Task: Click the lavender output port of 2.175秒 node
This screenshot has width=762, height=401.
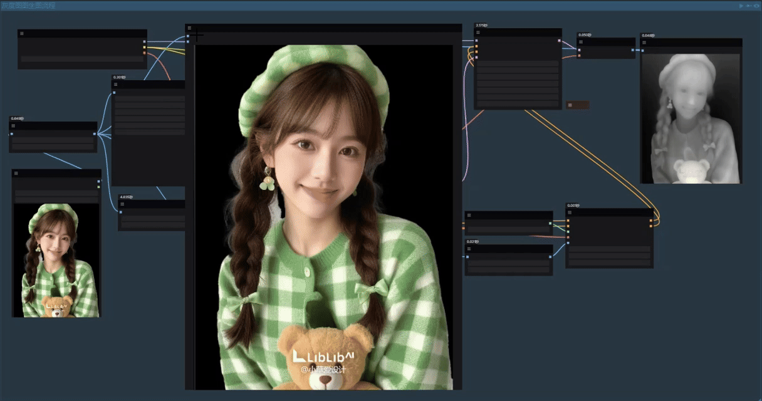Action: (559, 40)
